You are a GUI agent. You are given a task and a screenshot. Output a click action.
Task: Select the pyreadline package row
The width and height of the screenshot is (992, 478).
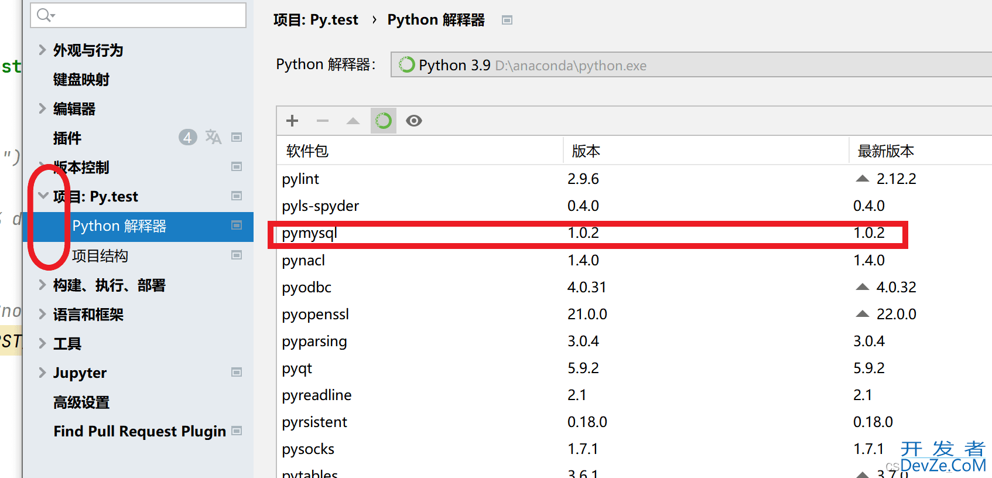pyautogui.click(x=634, y=395)
